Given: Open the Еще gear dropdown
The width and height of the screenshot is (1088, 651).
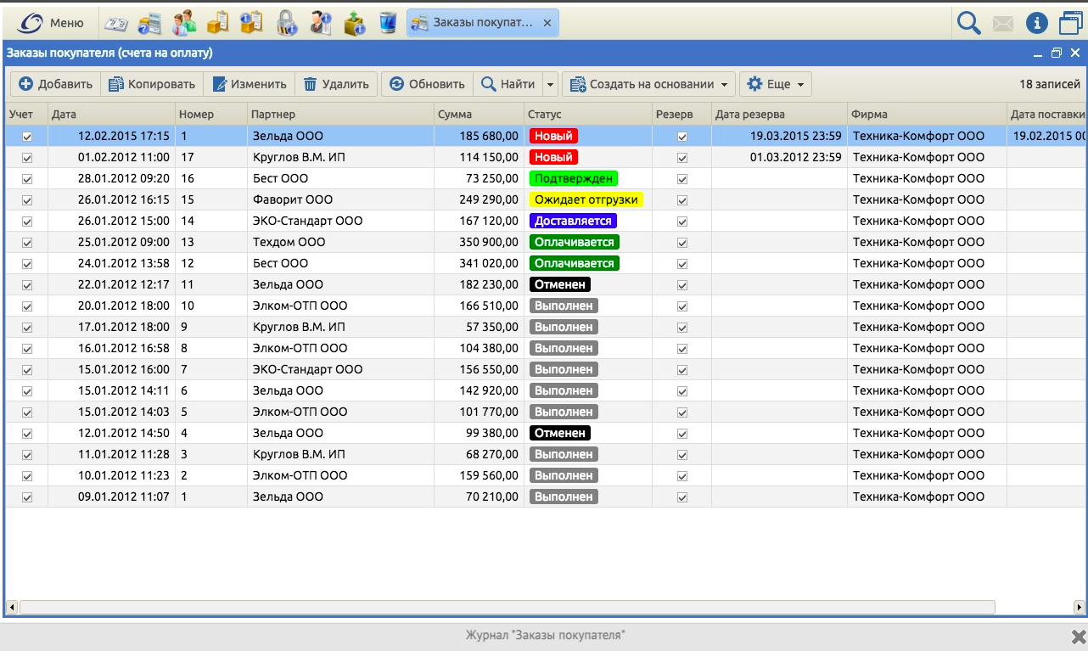Looking at the screenshot, I should tap(776, 84).
